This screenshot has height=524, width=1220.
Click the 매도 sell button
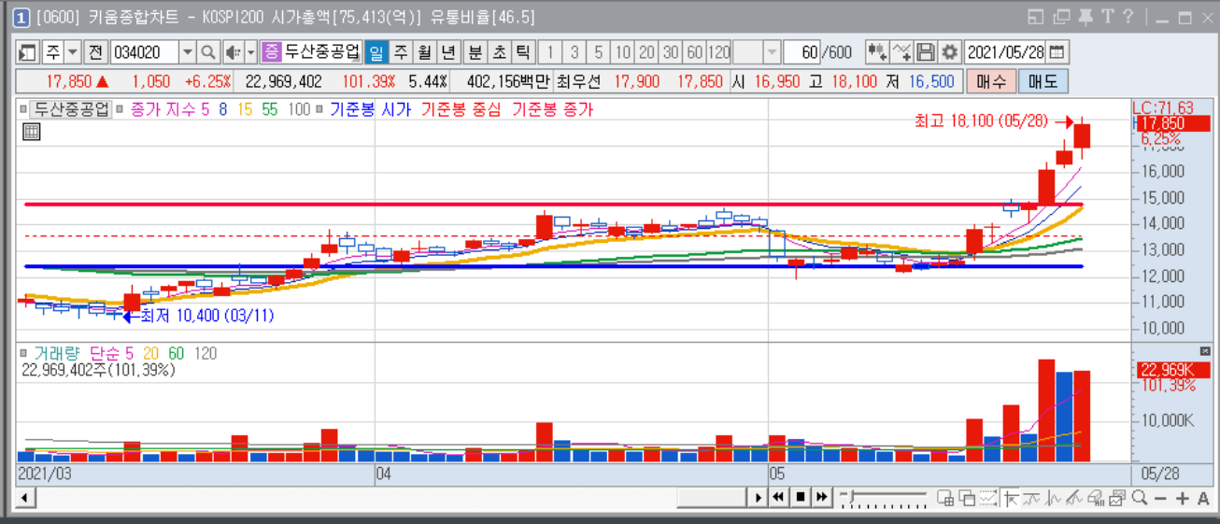click(x=1043, y=81)
